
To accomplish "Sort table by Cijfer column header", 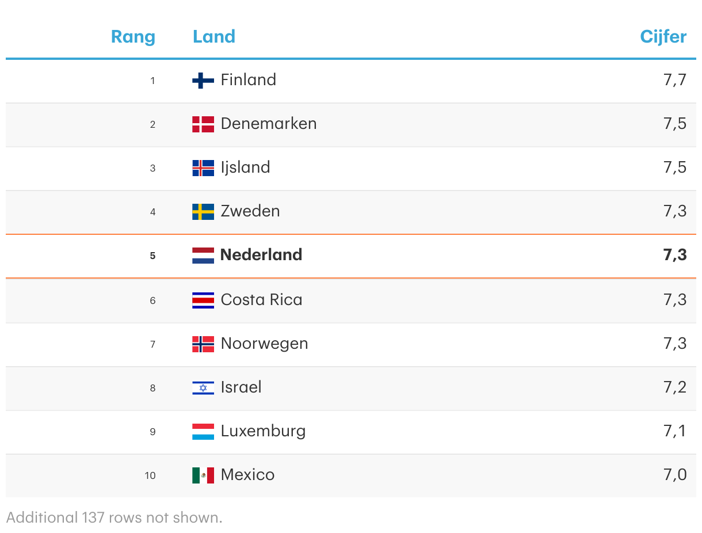I will pyautogui.click(x=663, y=37).
